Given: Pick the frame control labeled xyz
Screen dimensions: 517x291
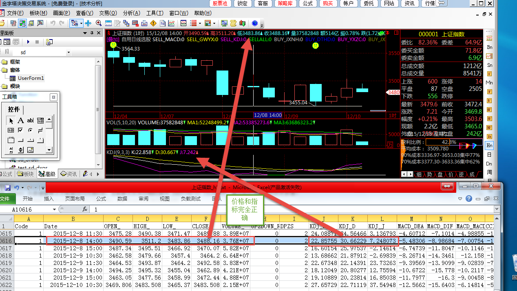Looking at the screenshot, I should click(x=11, y=140).
